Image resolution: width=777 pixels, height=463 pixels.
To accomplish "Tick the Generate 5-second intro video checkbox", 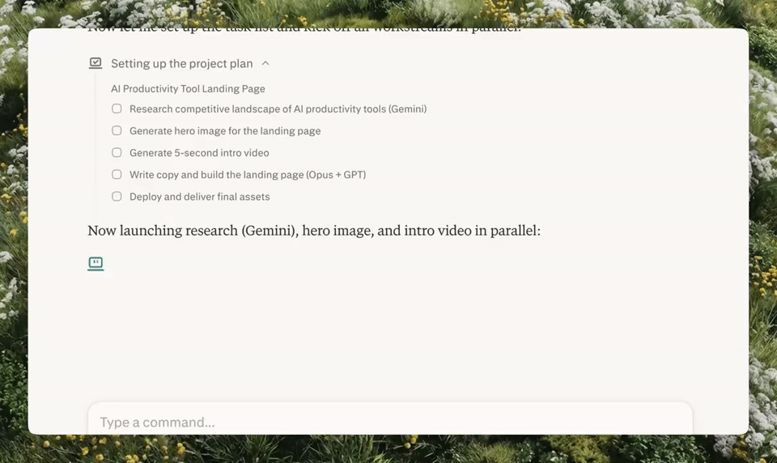I will coord(117,153).
